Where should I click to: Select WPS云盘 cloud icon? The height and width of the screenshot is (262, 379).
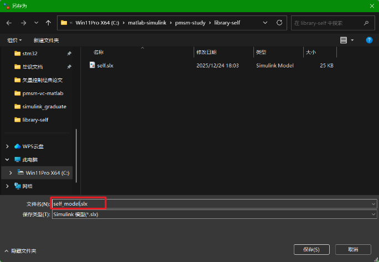click(17, 146)
